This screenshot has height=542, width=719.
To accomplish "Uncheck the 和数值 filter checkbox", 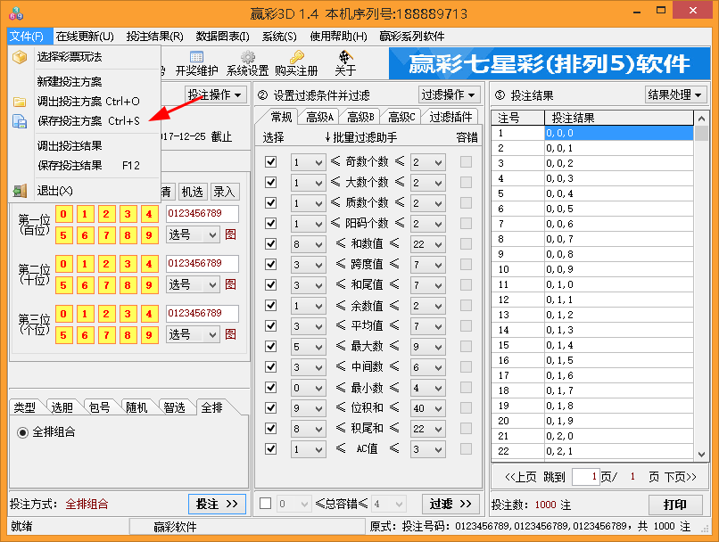I will pos(271,243).
